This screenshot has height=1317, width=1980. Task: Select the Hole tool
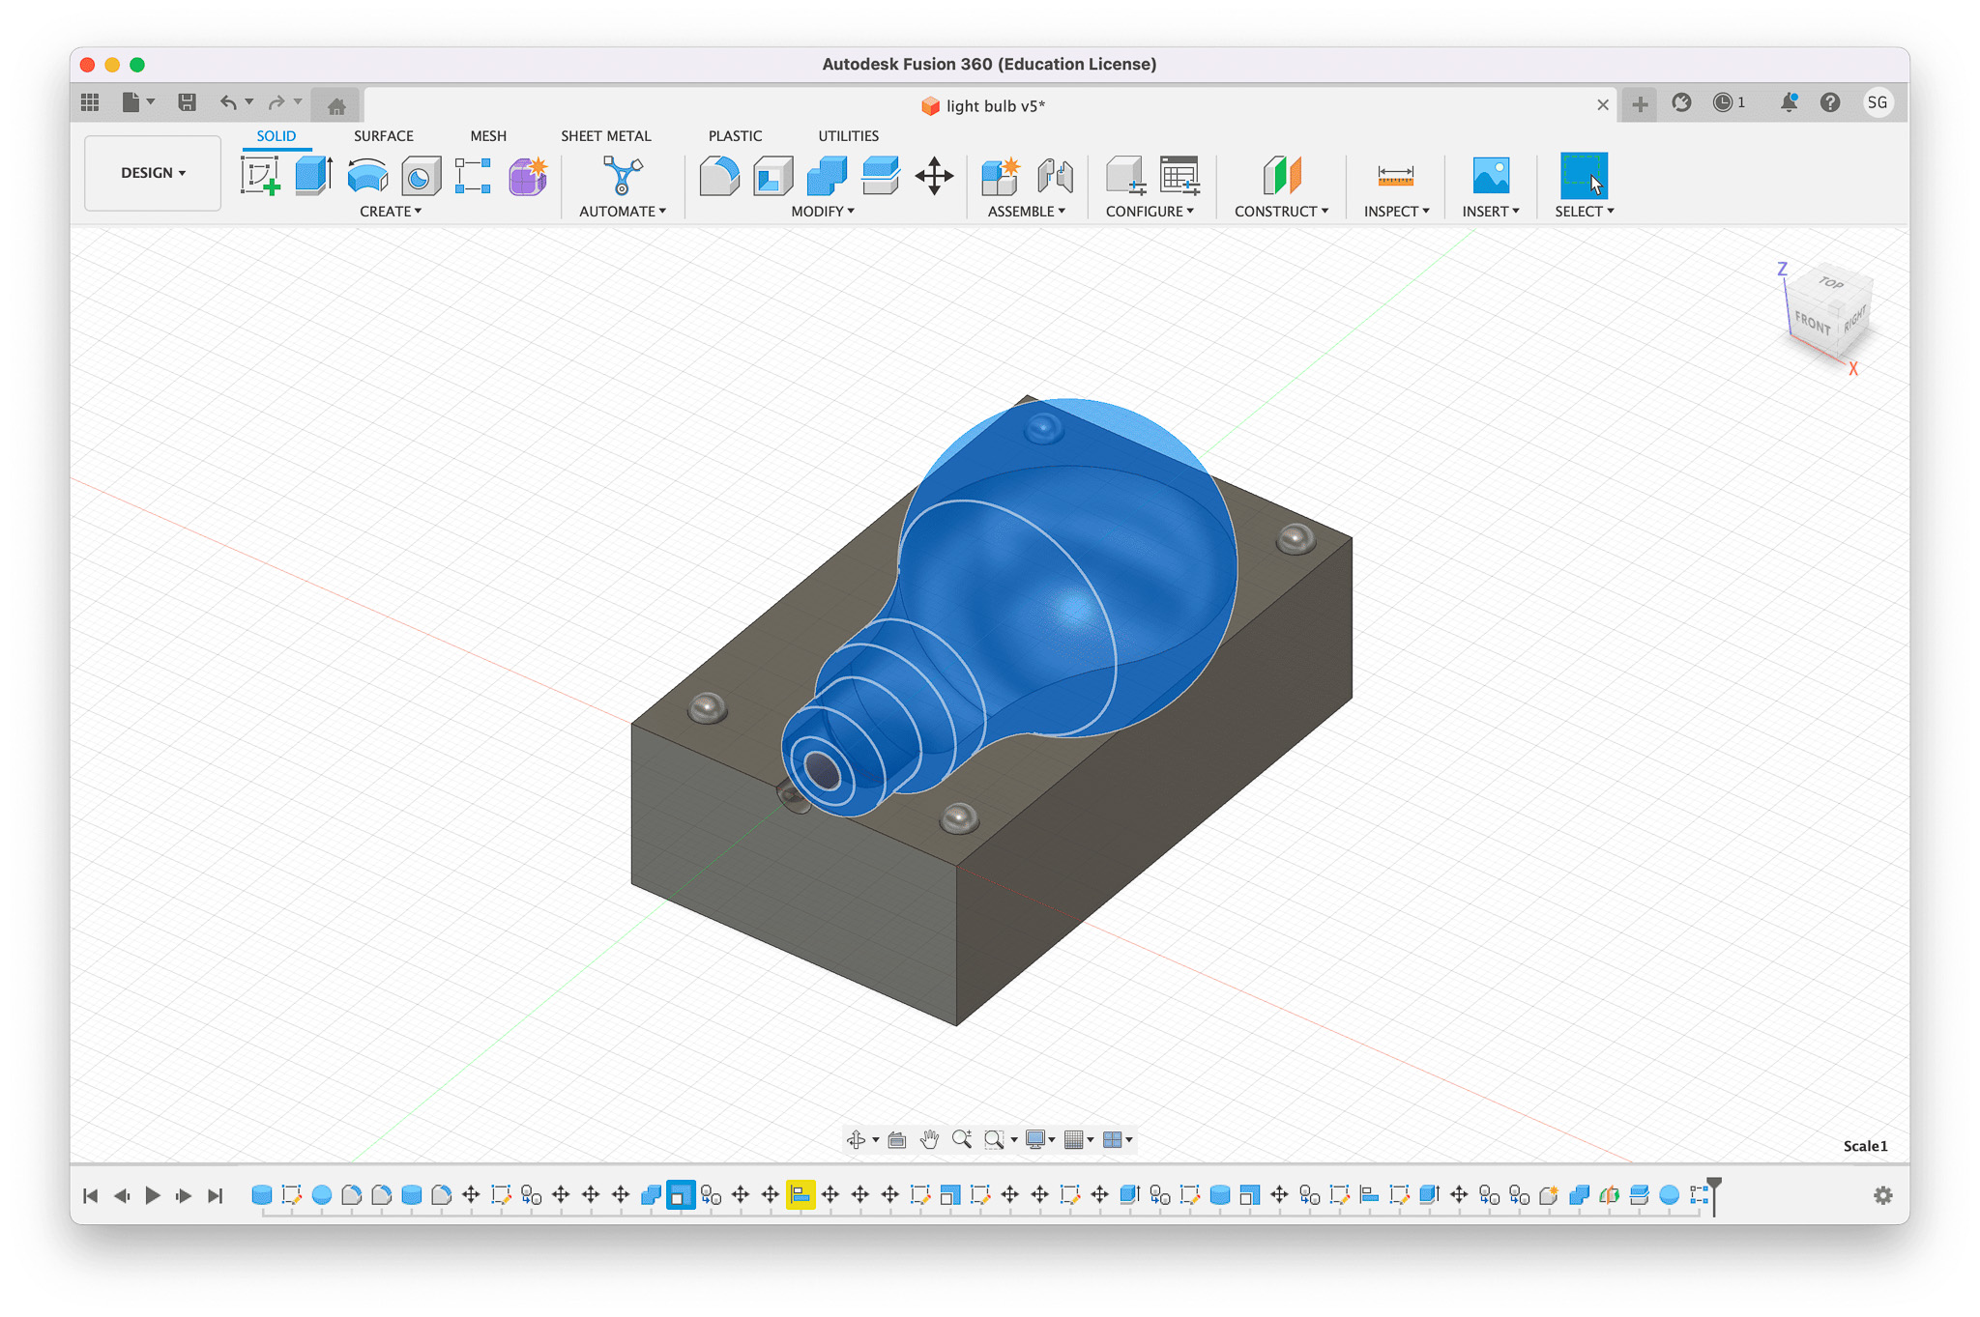[421, 176]
